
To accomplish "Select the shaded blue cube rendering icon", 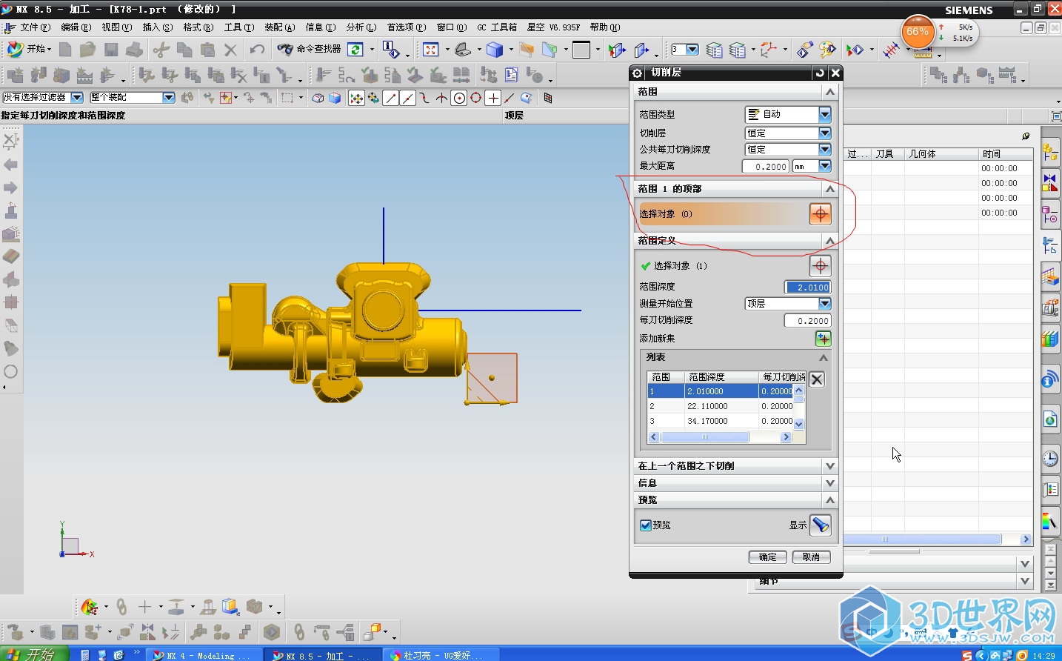I will (x=495, y=50).
